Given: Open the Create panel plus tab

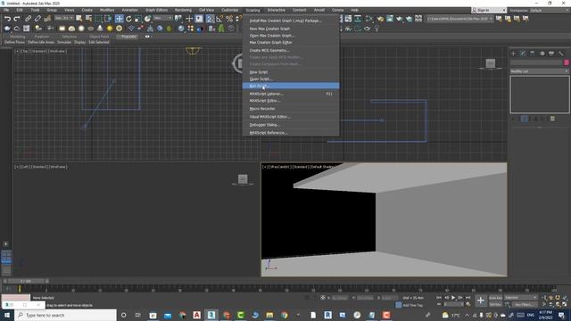Looking at the screenshot, I should 514,53.
